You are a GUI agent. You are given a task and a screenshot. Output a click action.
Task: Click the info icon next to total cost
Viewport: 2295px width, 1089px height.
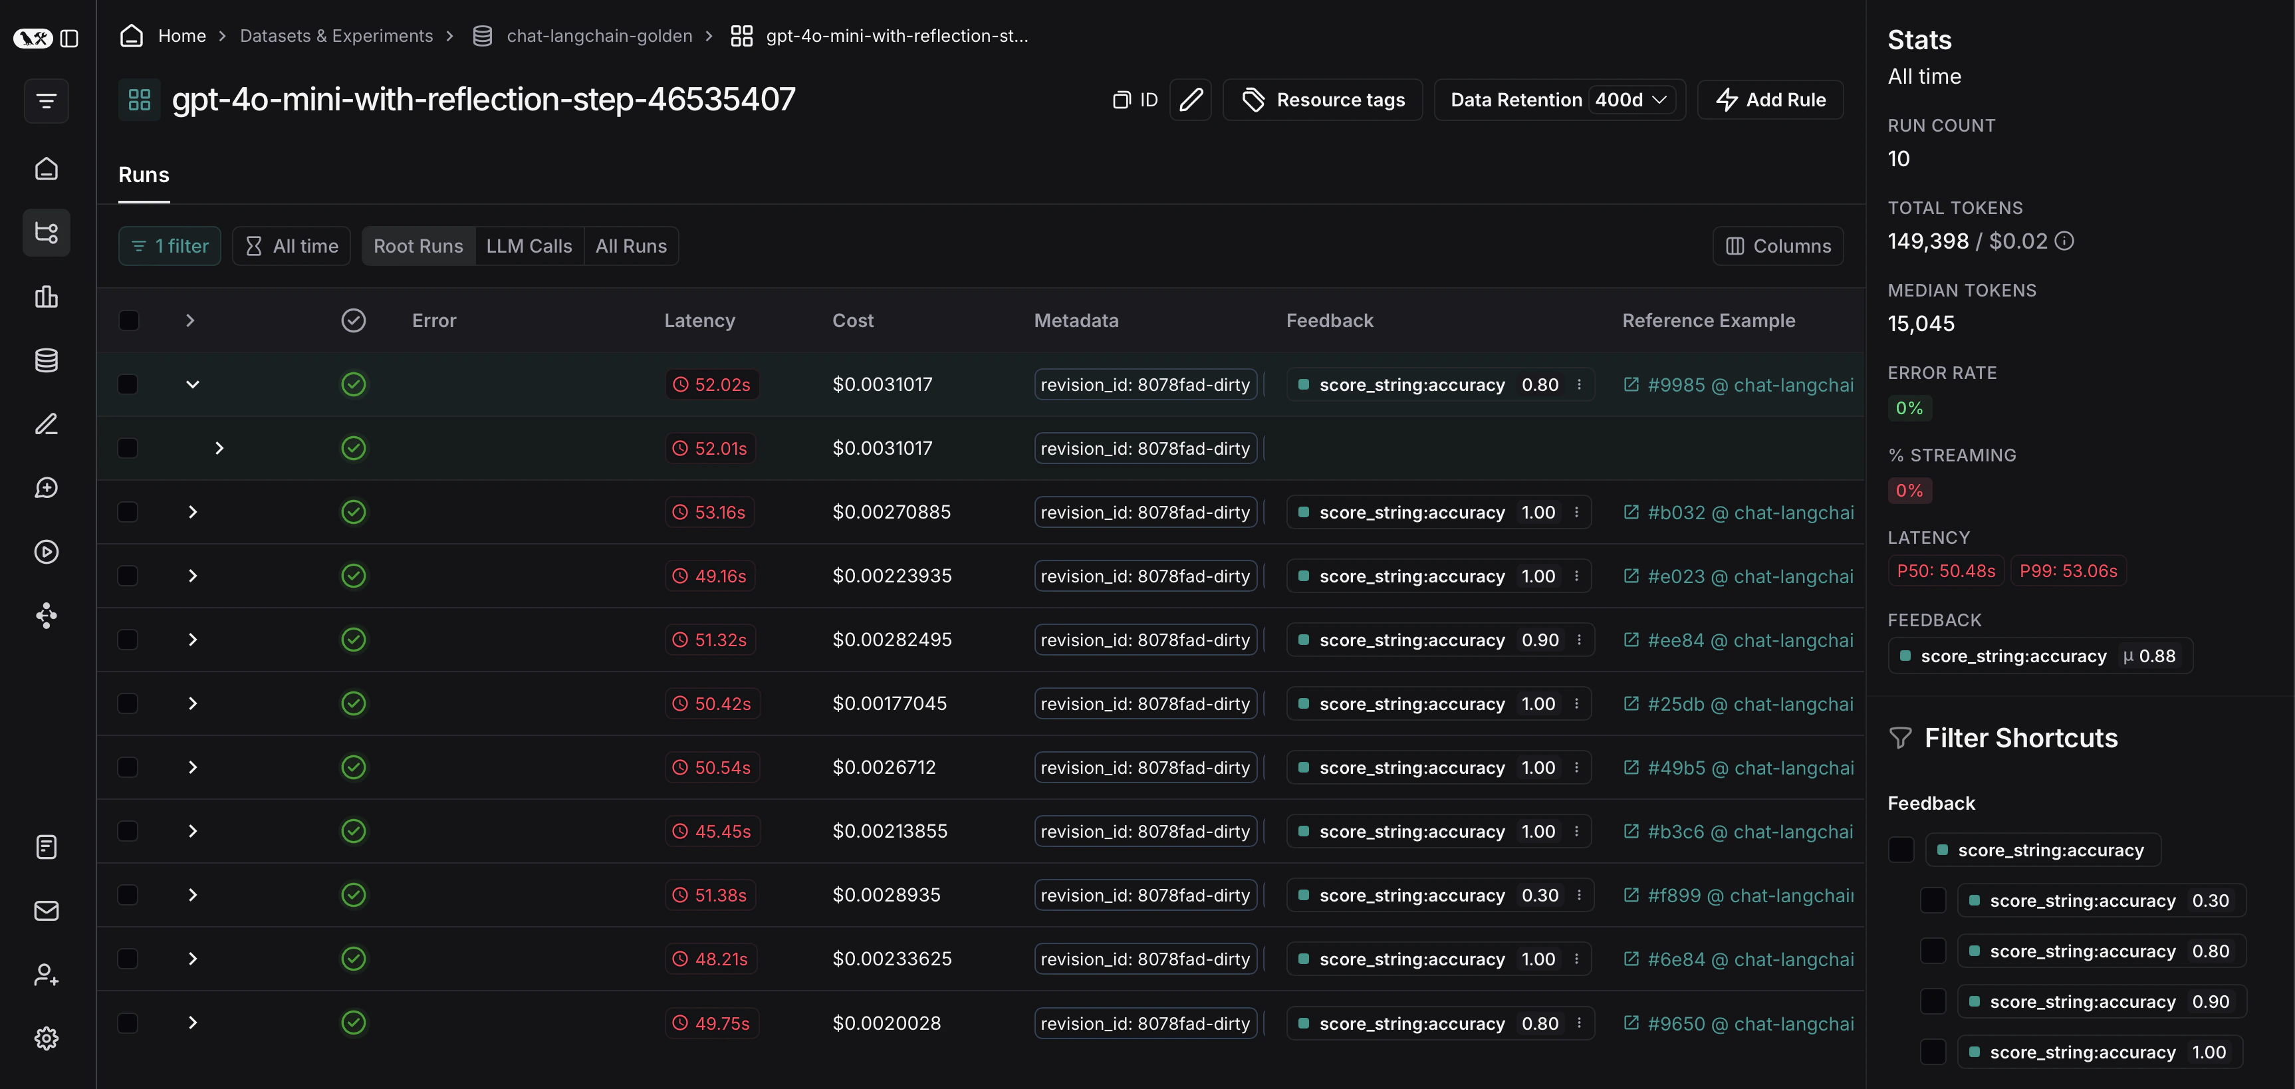coord(2064,241)
